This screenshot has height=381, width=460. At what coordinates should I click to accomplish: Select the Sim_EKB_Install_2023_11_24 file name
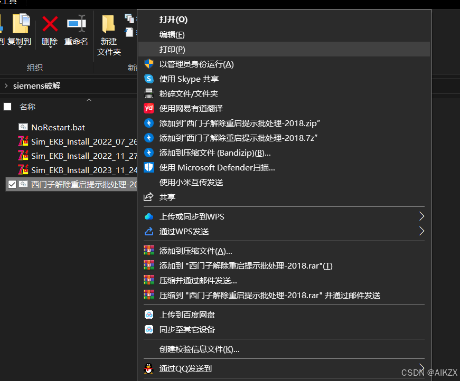(x=84, y=170)
